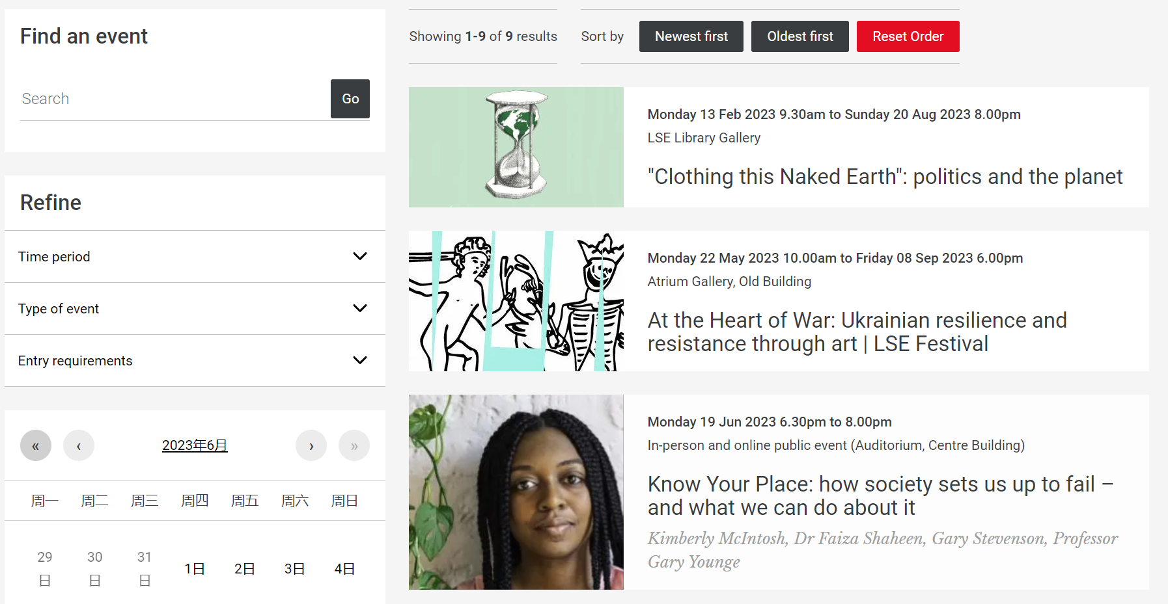Select previous-month date 29日
This screenshot has width=1168, height=604.
pos(45,568)
